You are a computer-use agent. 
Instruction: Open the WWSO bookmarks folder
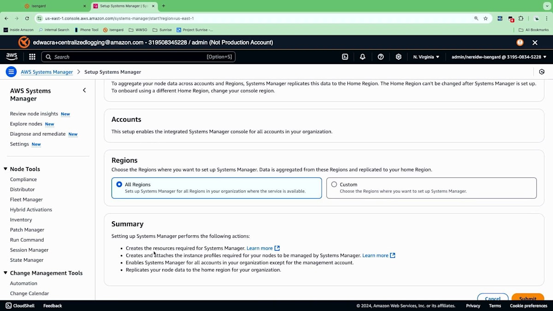tap(138, 30)
